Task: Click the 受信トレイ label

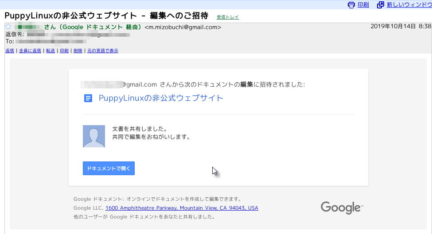Action: [228, 17]
